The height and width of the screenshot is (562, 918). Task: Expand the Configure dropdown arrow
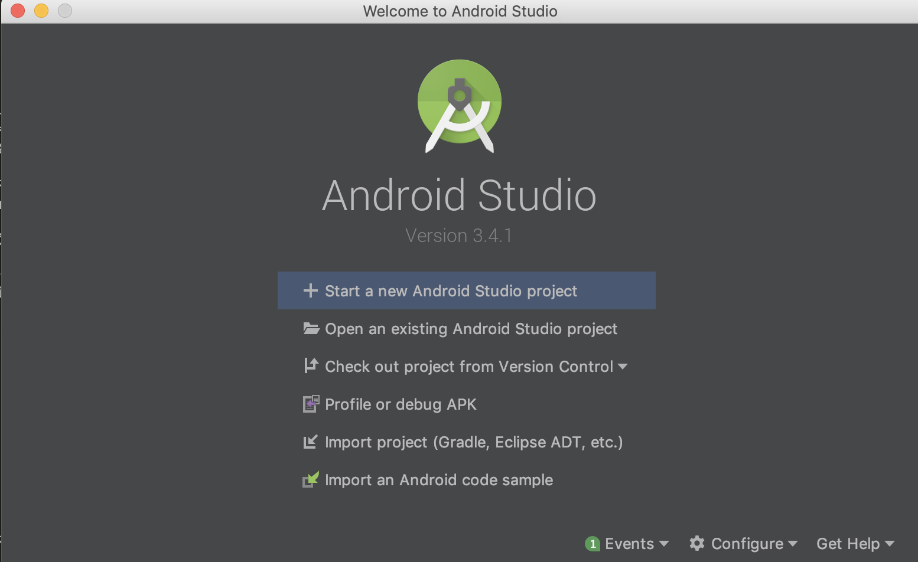click(793, 544)
